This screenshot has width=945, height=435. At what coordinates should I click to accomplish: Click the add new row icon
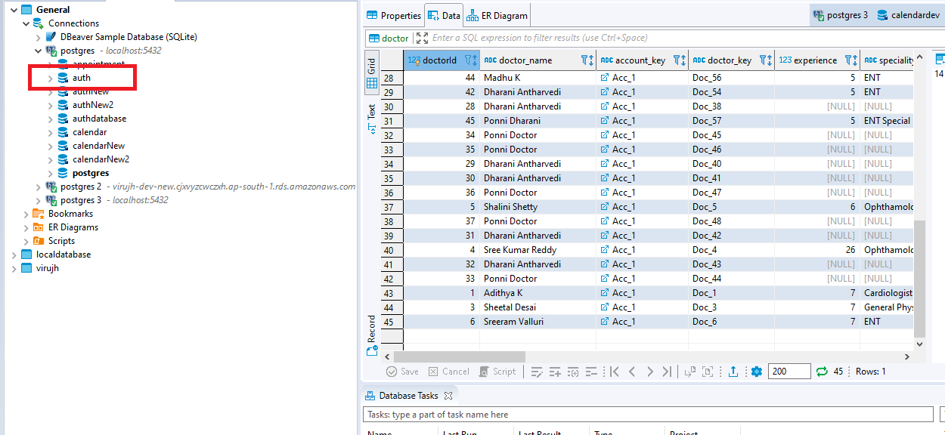point(555,372)
